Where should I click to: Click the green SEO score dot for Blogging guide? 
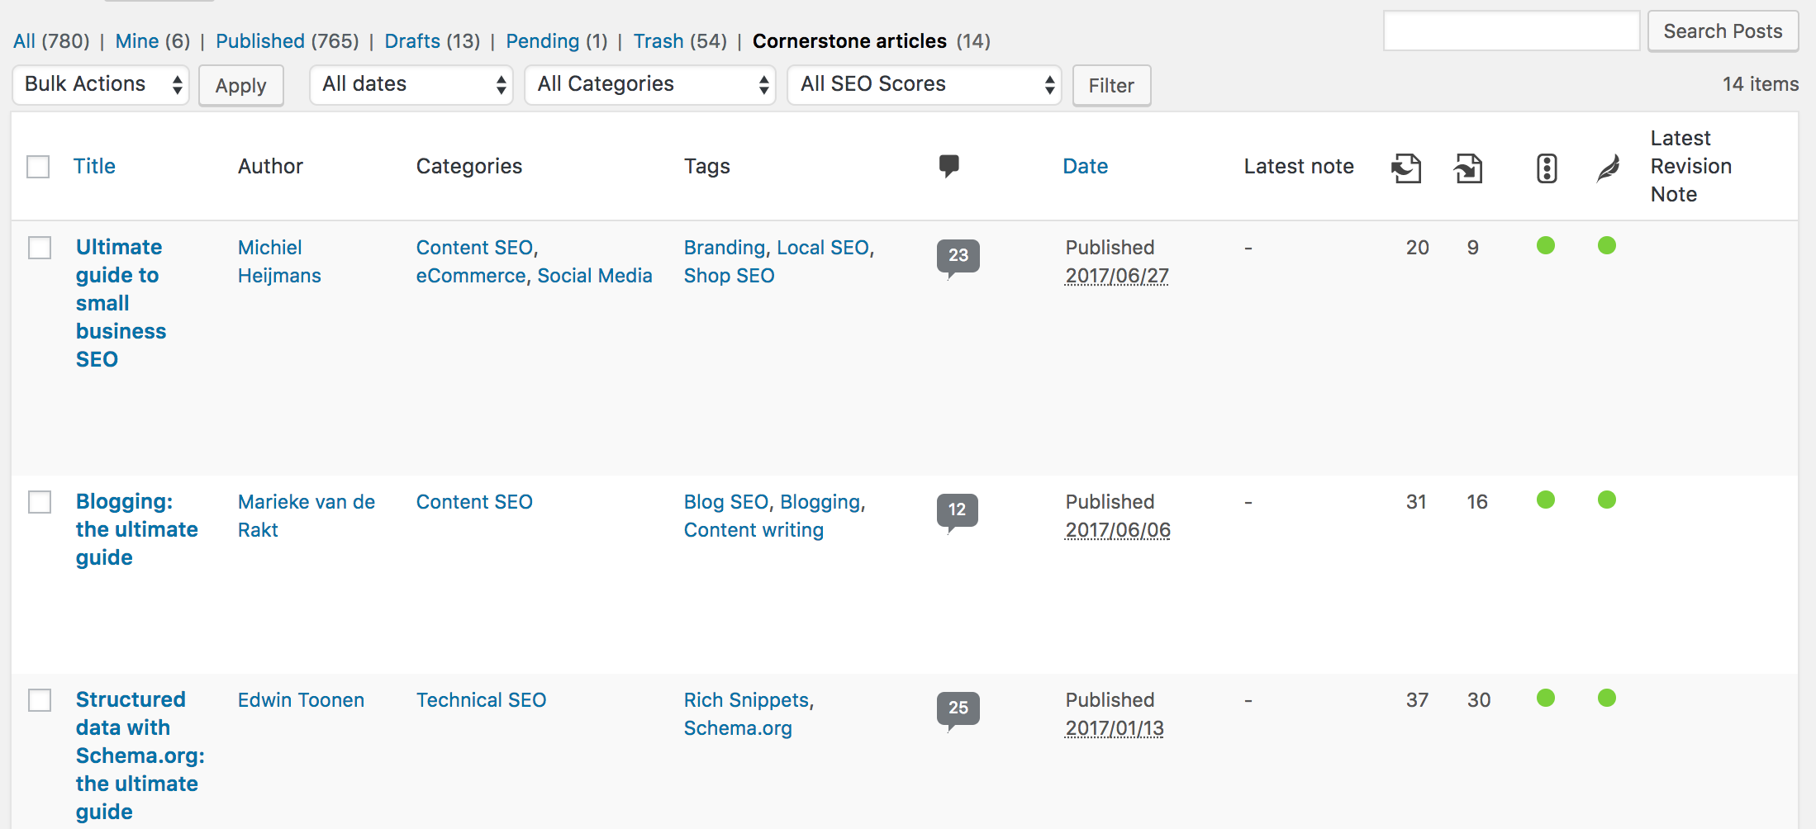click(x=1545, y=500)
